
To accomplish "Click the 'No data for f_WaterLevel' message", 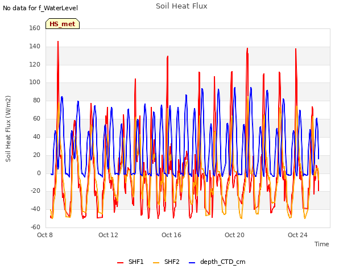I will click(40, 8).
